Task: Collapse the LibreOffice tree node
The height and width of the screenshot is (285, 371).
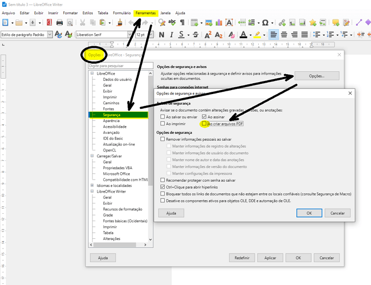Action: click(91, 74)
